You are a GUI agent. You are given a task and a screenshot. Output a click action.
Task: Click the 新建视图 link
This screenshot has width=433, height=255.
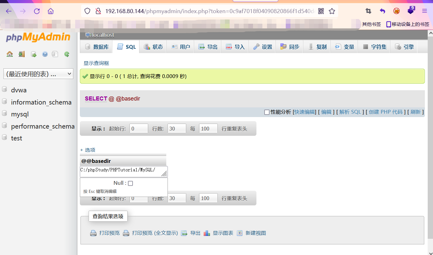[255, 233]
